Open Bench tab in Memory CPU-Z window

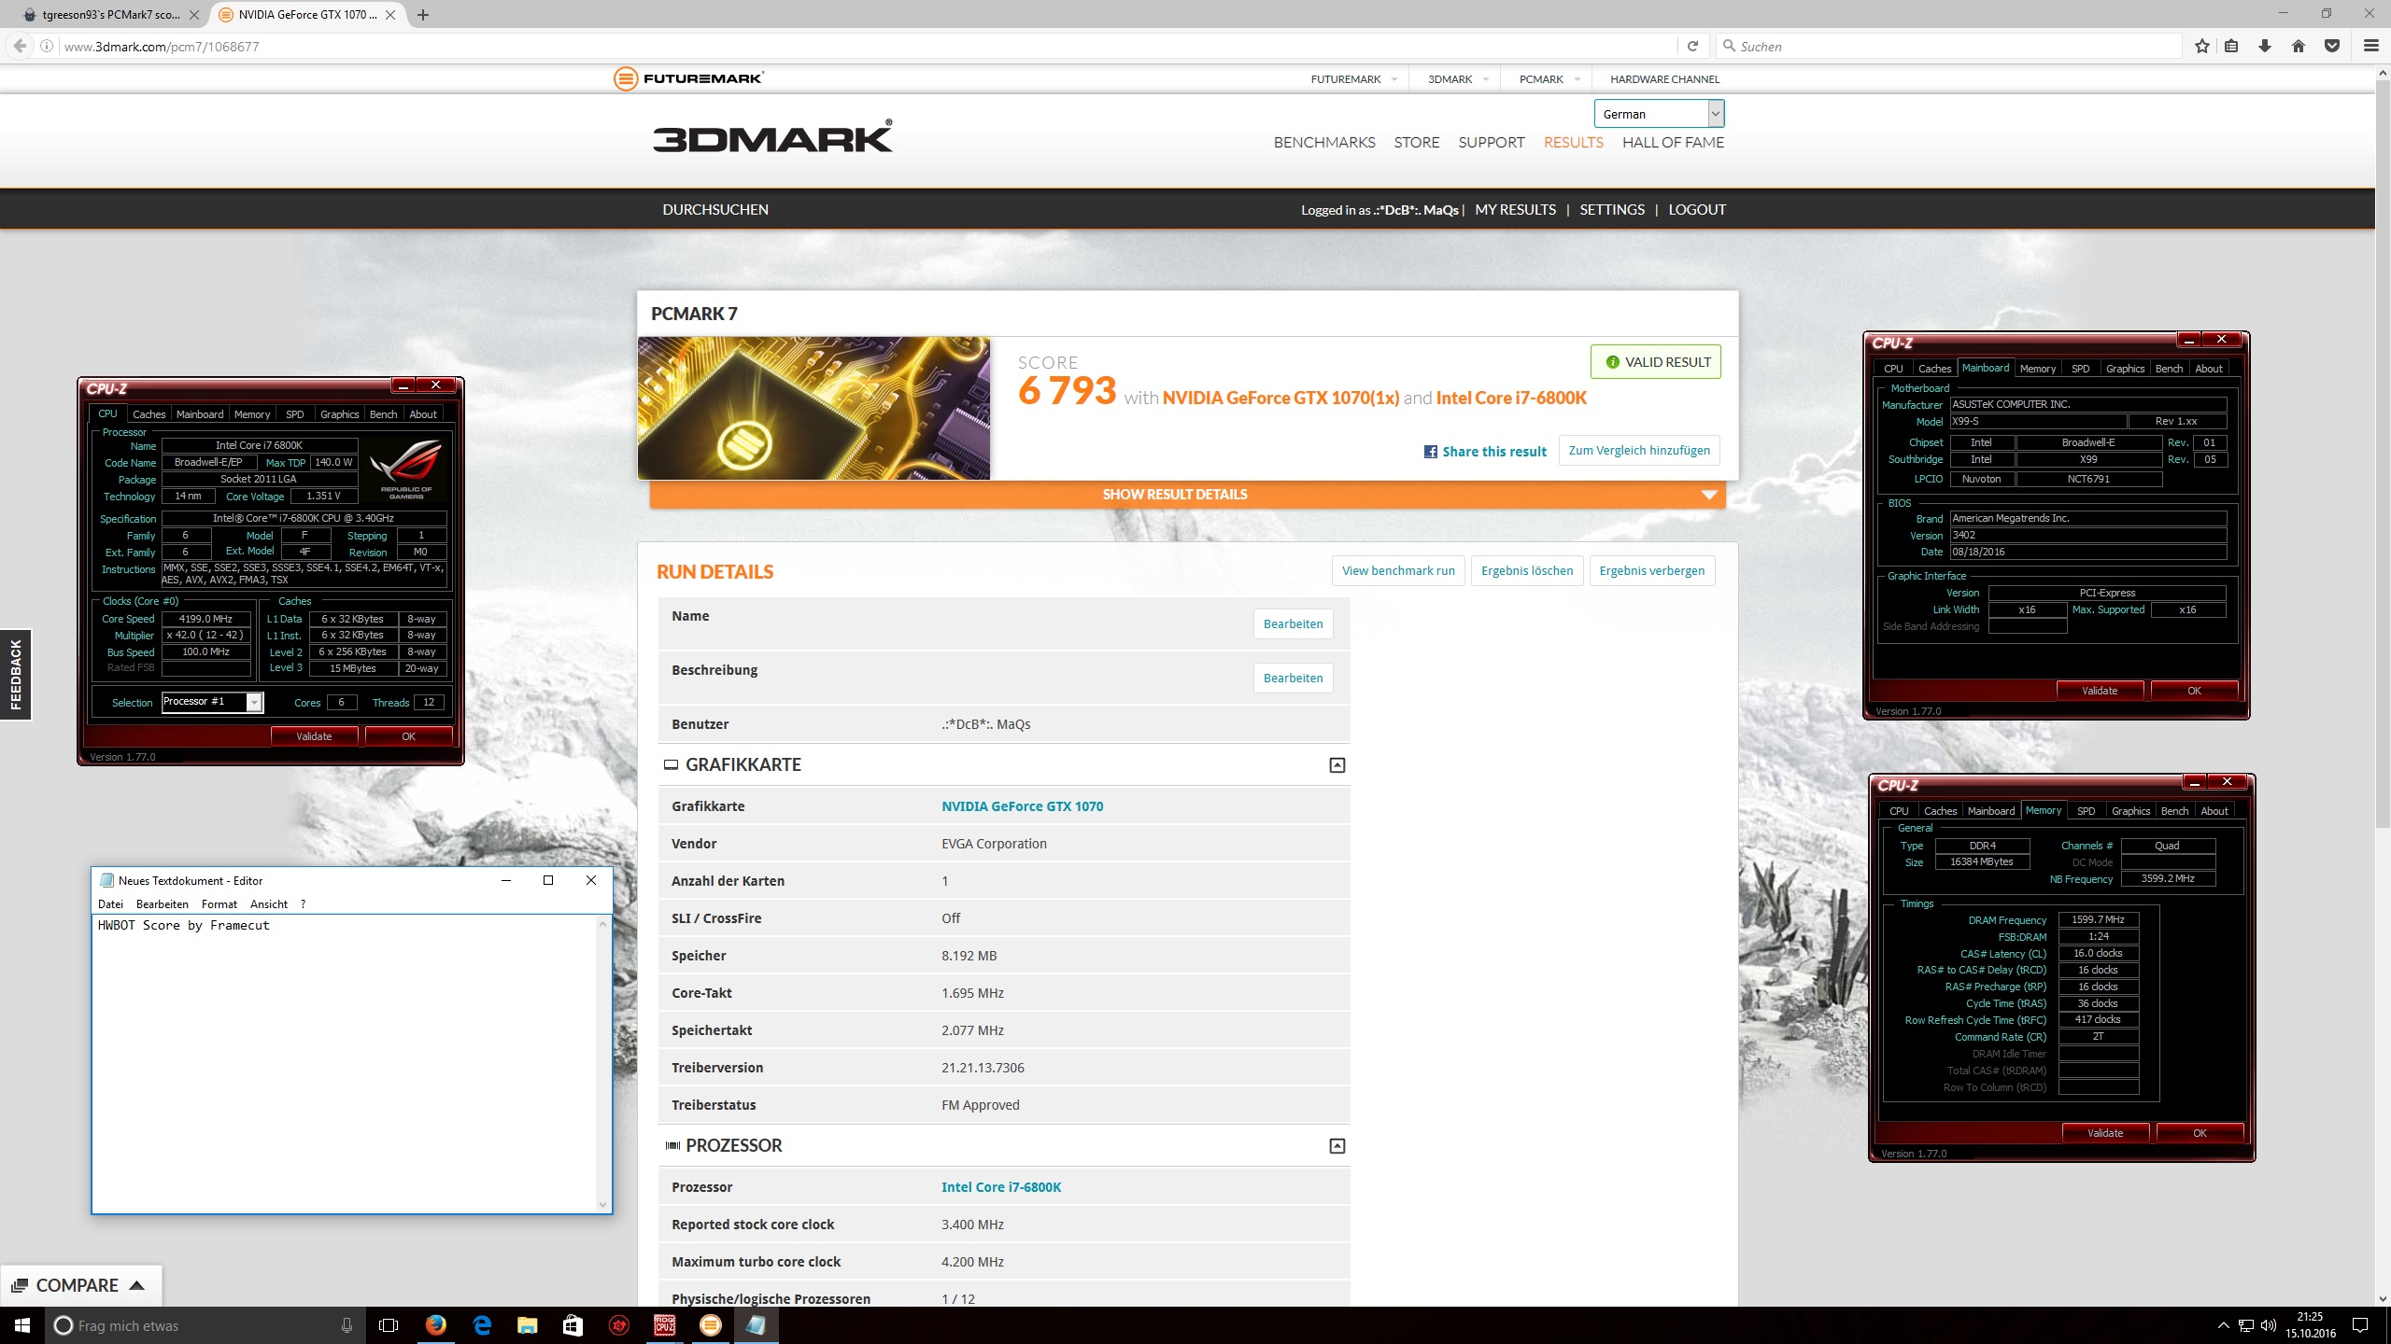pos(2174,811)
